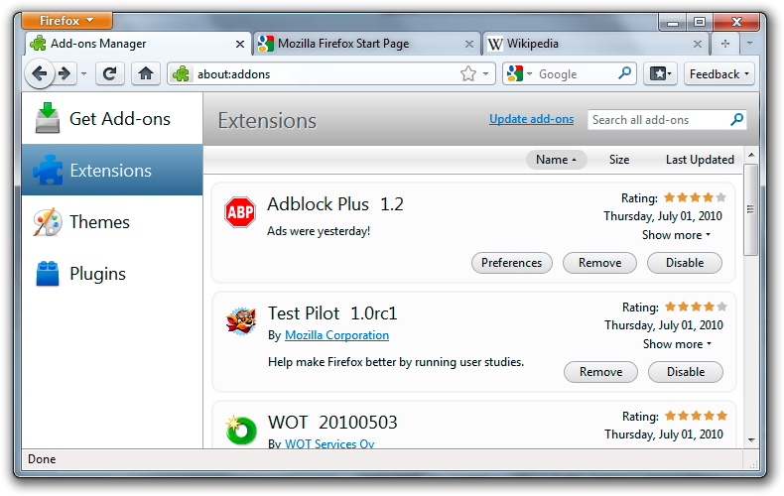
Task: Click the Update add-ons link
Action: tap(531, 119)
